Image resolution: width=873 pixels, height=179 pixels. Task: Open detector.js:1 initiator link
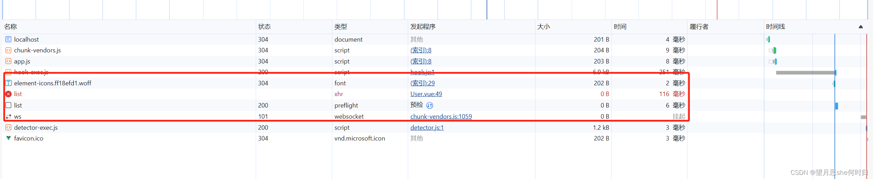427,128
